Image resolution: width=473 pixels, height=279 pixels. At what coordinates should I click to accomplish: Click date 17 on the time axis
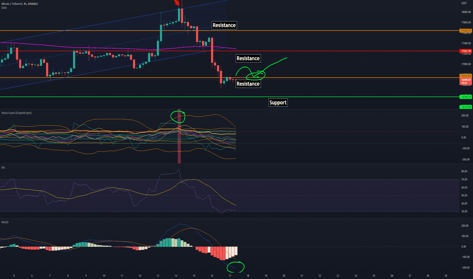pos(230,275)
